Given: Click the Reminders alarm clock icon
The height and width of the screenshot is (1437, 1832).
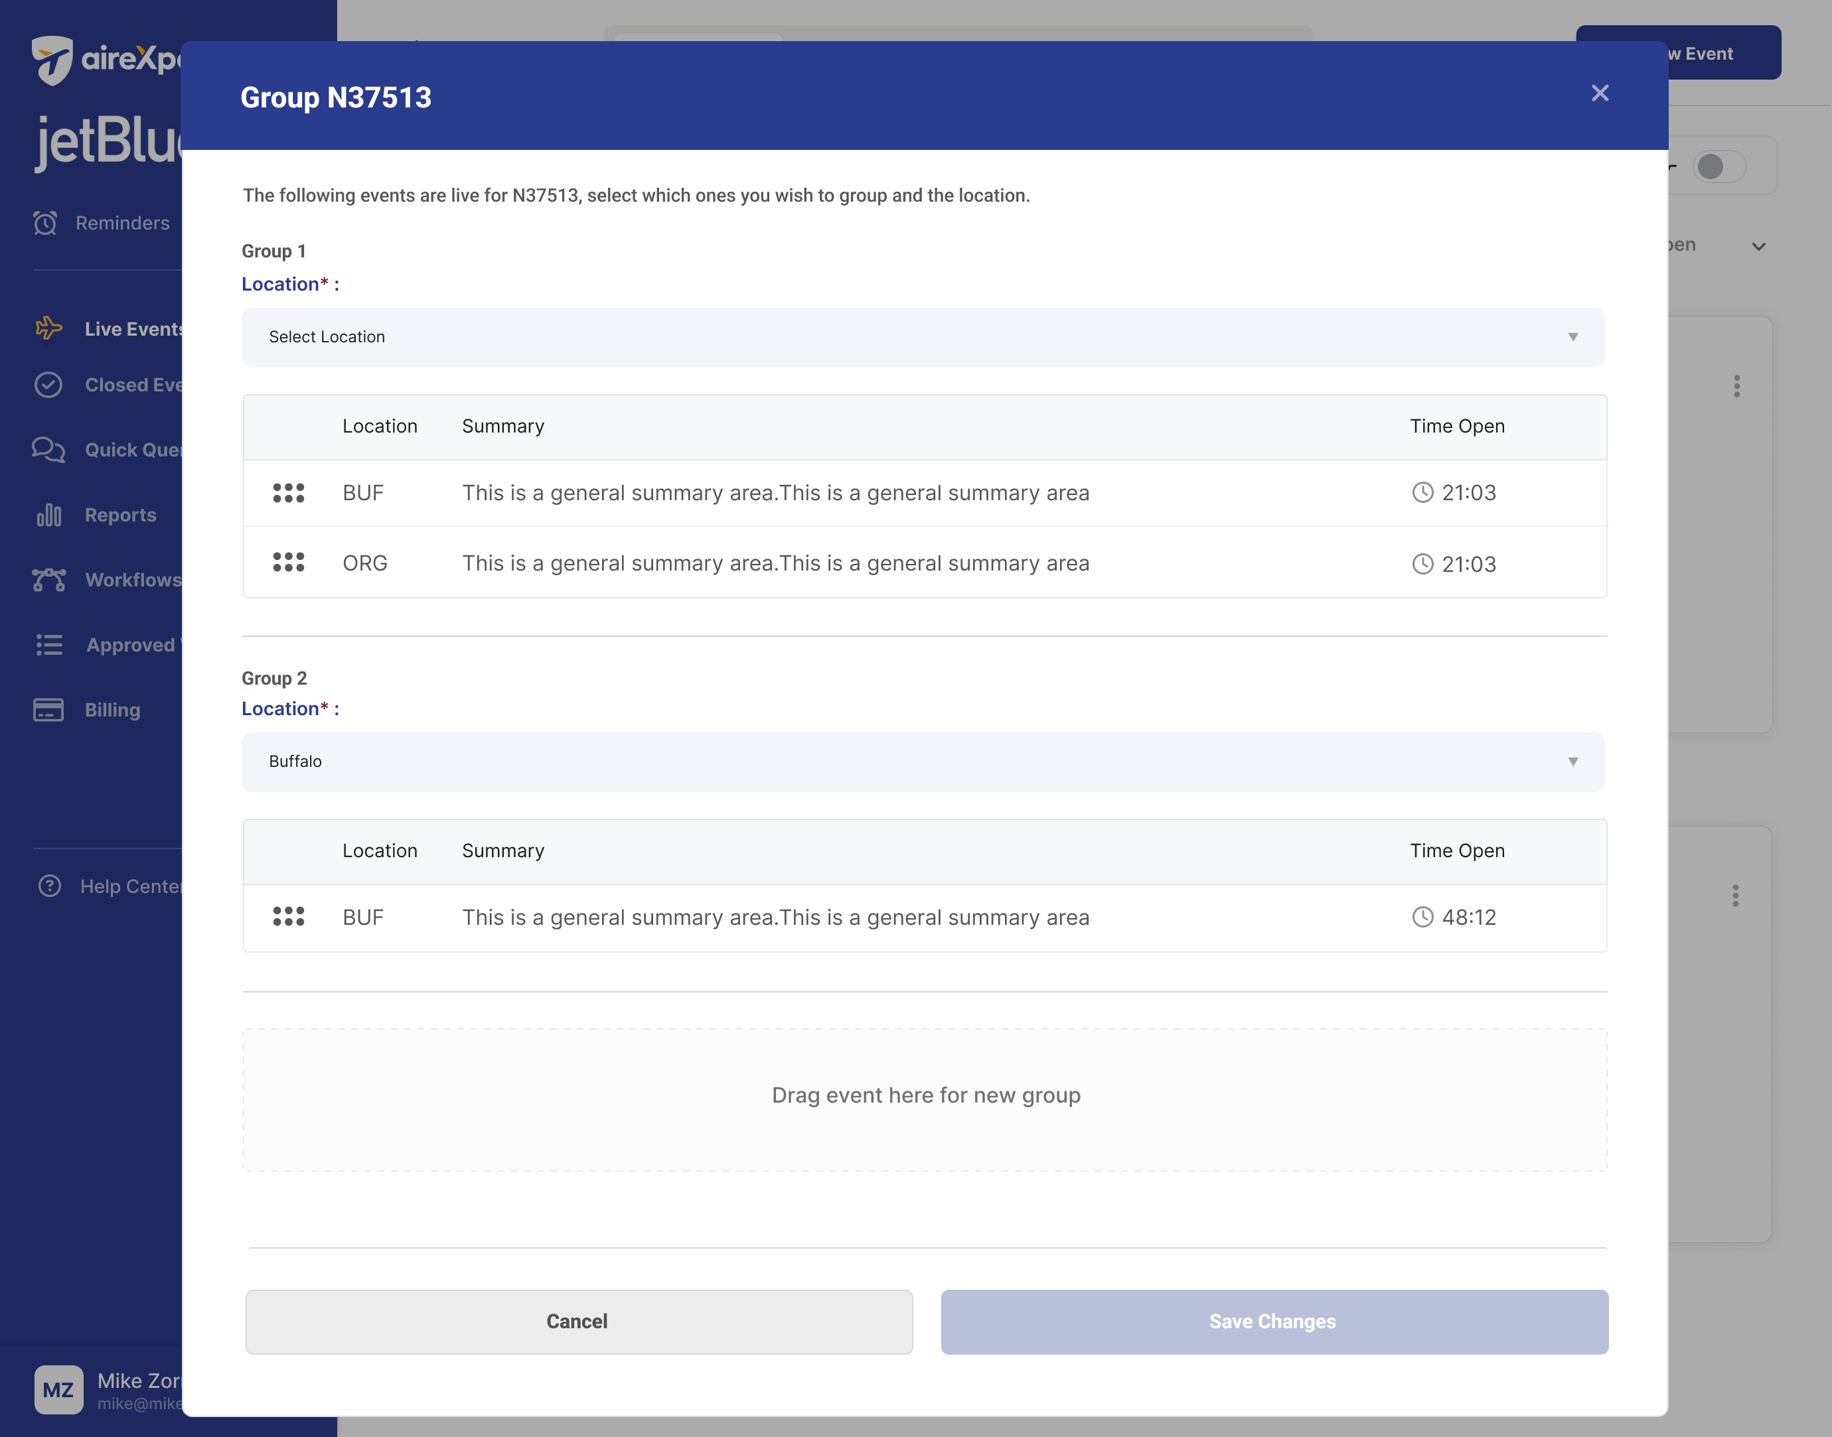Looking at the screenshot, I should [x=45, y=223].
